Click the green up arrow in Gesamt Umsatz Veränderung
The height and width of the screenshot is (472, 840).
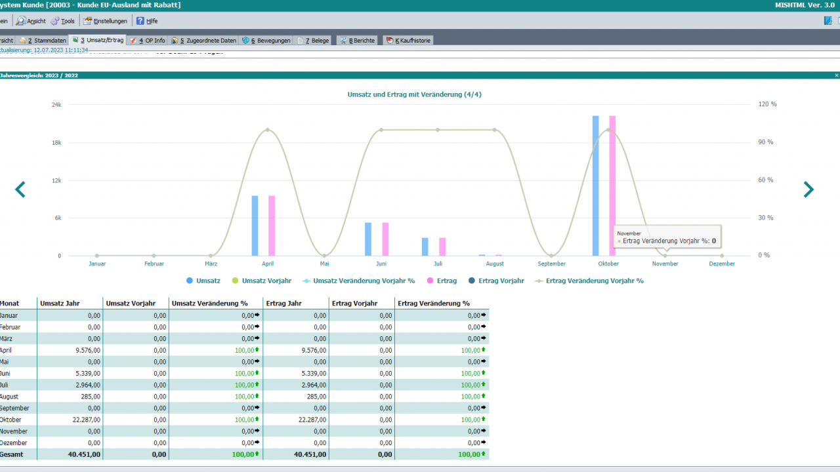pyautogui.click(x=258, y=454)
